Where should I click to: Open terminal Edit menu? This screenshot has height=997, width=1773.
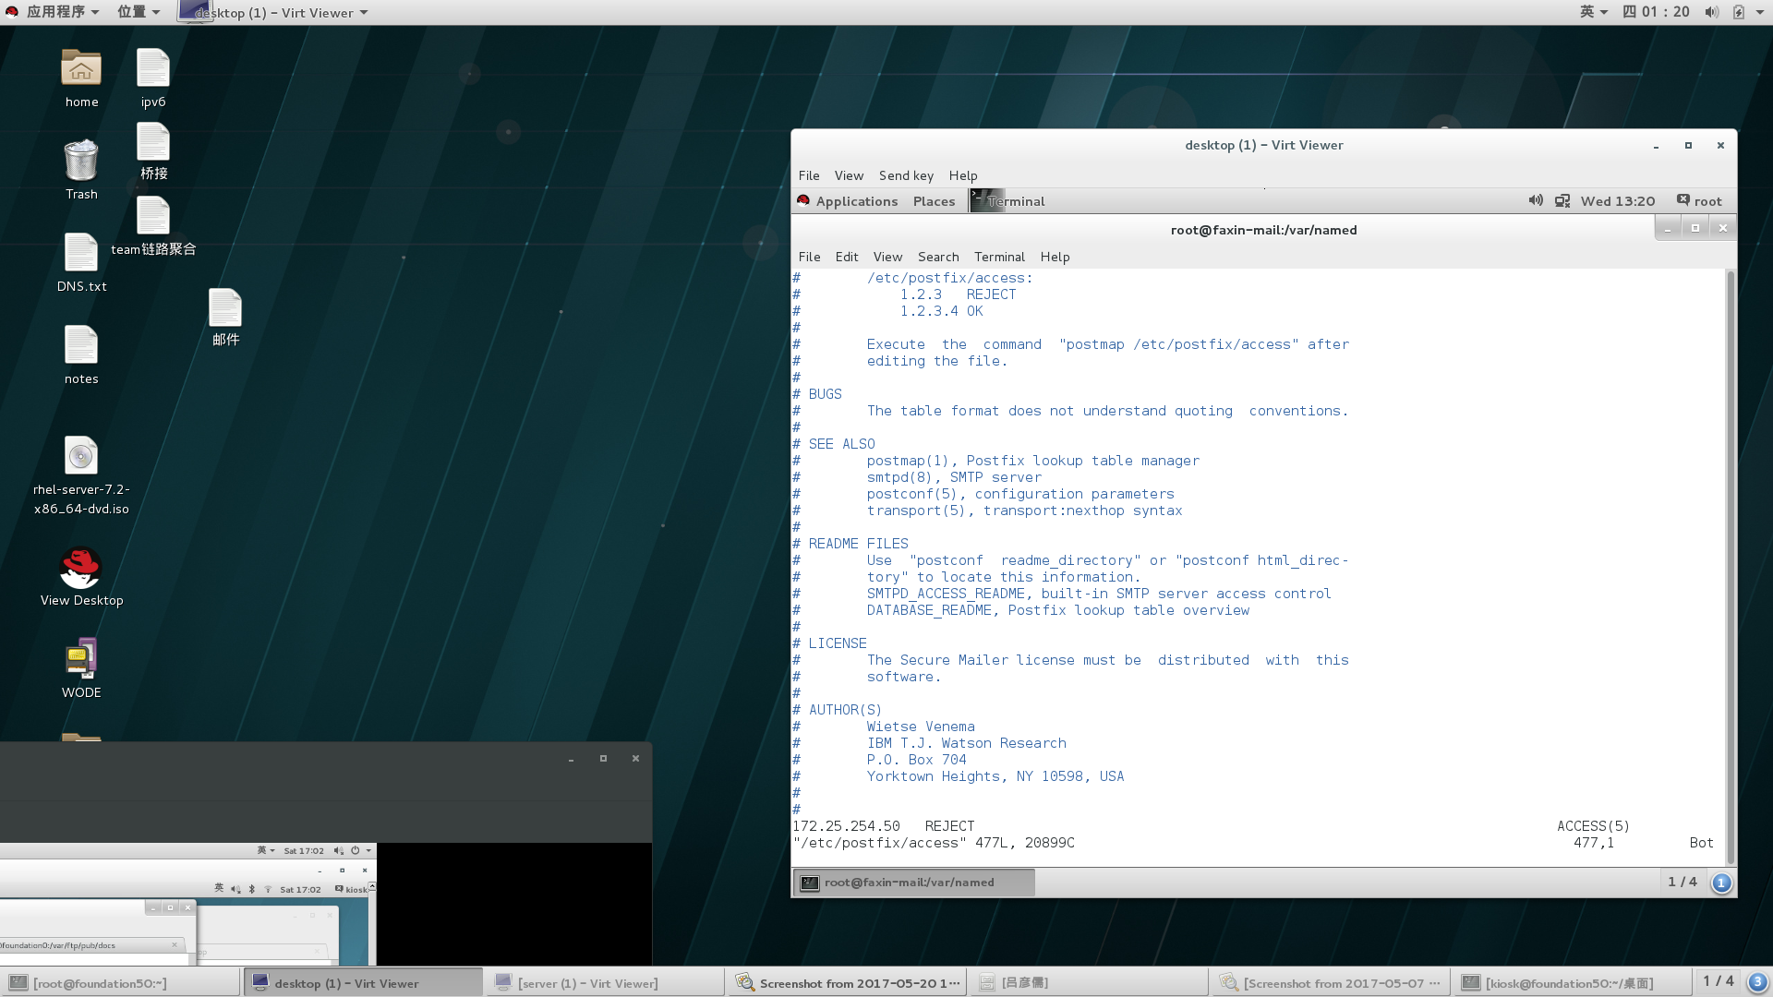pyautogui.click(x=847, y=257)
